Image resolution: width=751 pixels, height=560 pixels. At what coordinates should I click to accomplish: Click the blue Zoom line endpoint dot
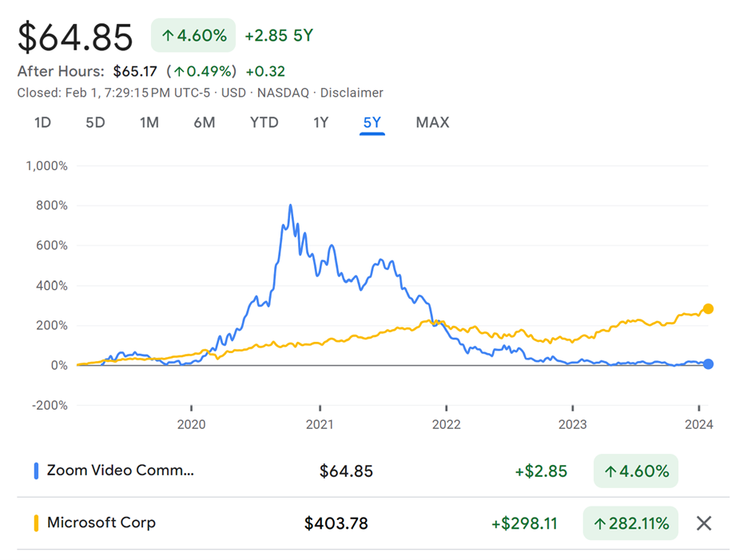click(708, 364)
